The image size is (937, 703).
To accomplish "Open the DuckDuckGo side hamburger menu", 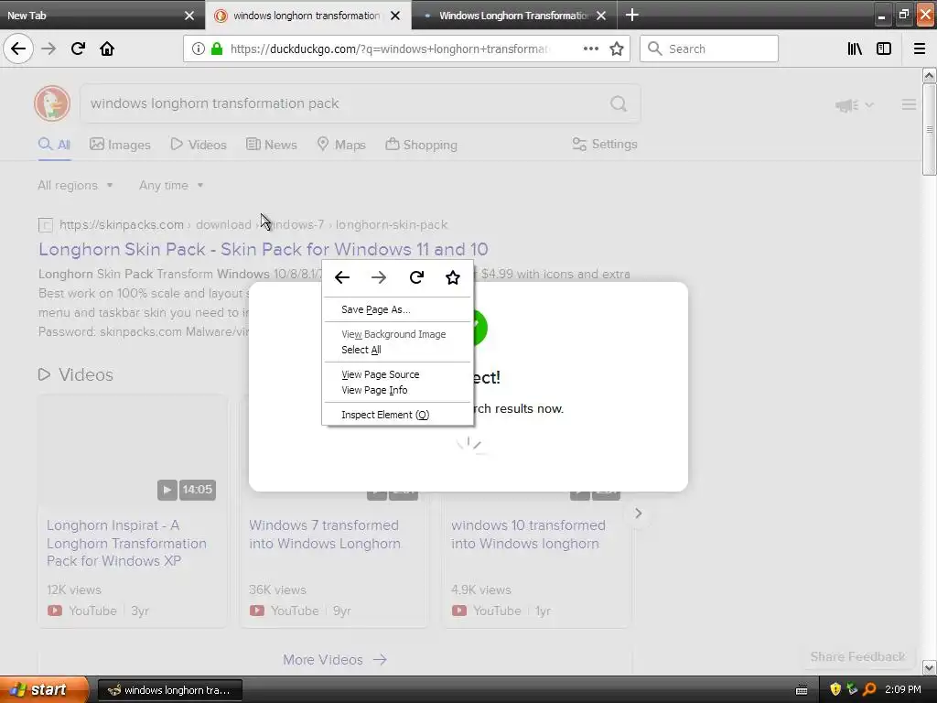I will (909, 104).
